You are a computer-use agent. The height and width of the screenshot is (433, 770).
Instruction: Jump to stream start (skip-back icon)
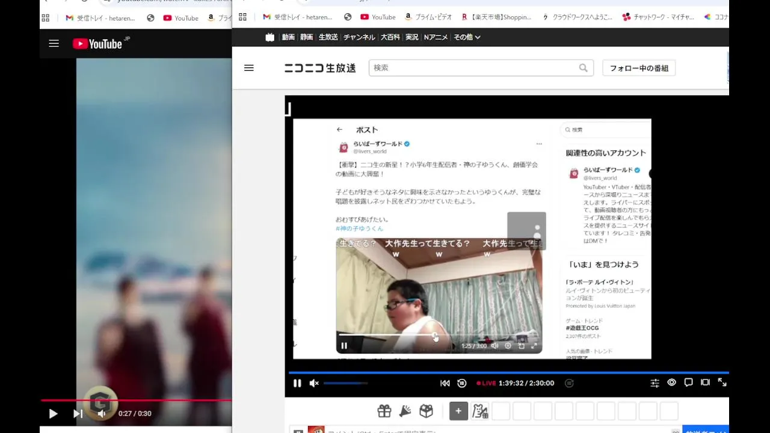click(445, 383)
